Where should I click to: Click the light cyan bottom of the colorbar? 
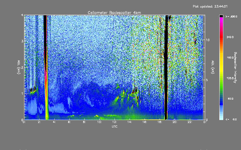pyautogui.click(x=221, y=118)
